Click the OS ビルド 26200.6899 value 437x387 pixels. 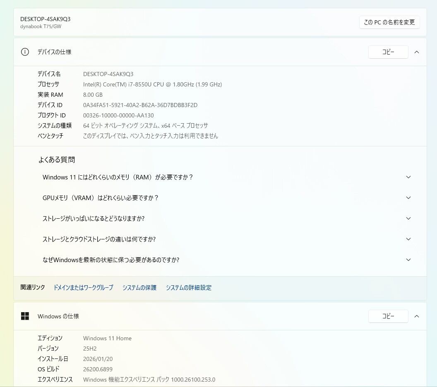(98, 369)
